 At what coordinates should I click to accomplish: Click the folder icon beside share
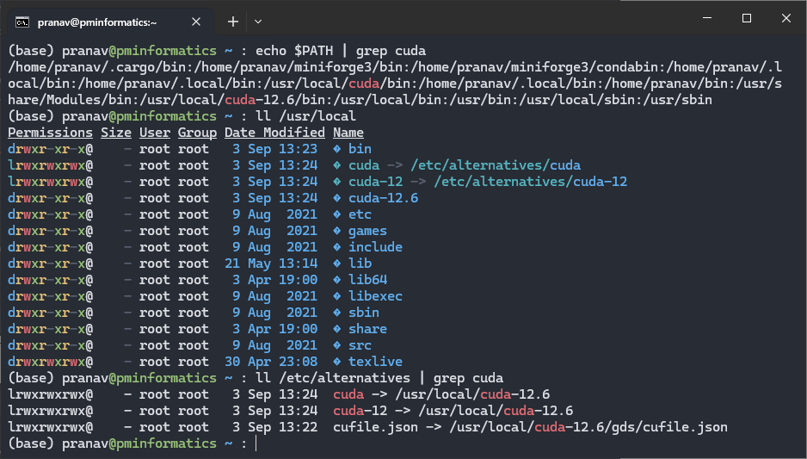tap(336, 329)
